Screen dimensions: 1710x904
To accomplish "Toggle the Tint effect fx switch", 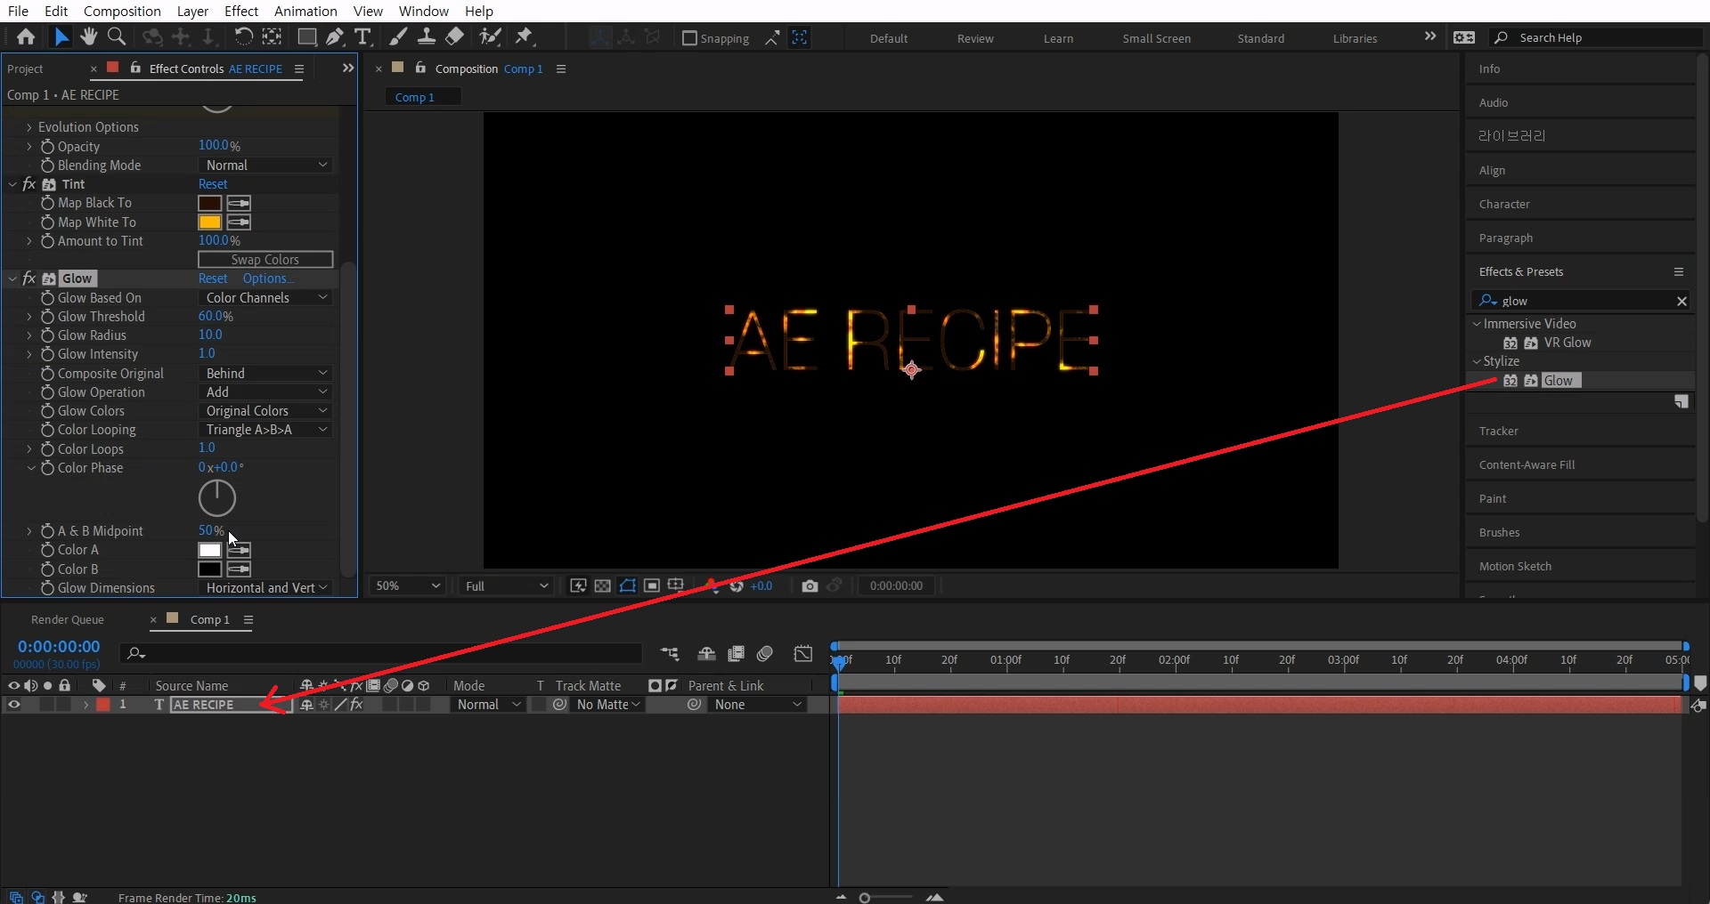I will click(28, 184).
